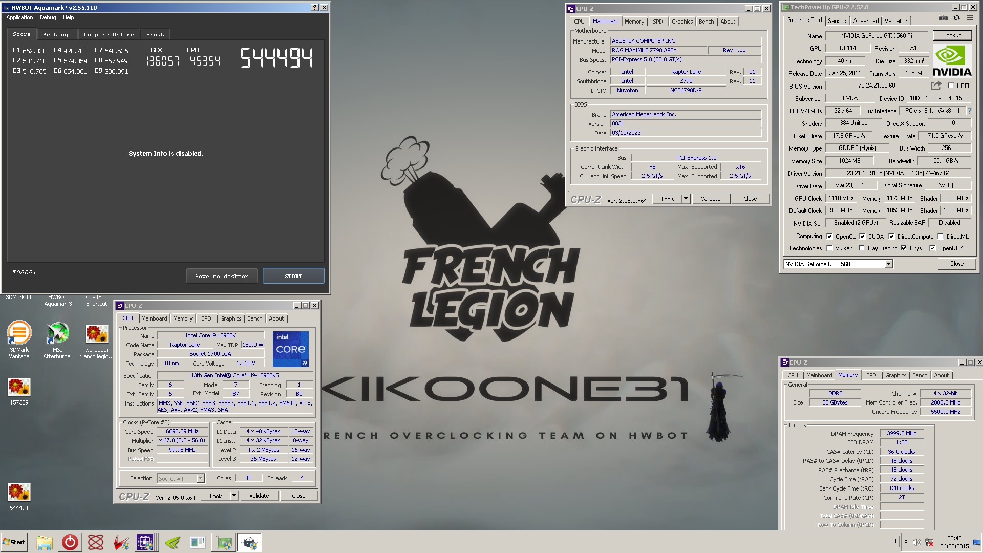
Task: Toggle the OpenGL 4.6 checkbox
Action: [932, 248]
